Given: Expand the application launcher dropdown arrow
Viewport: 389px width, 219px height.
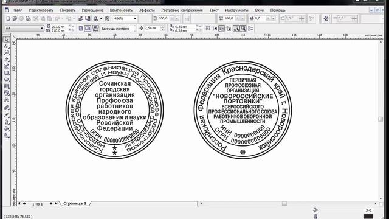Looking at the screenshot, I should [101, 19].
